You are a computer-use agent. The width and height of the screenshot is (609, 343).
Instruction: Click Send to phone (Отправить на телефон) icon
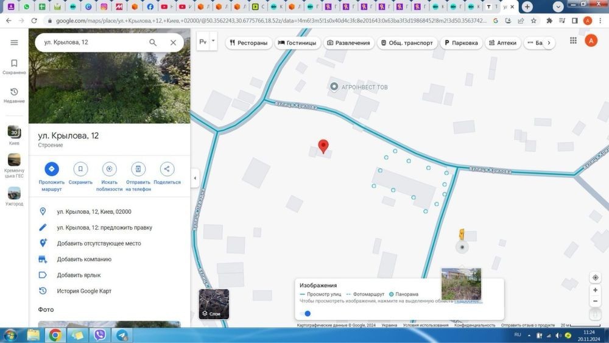click(x=138, y=169)
